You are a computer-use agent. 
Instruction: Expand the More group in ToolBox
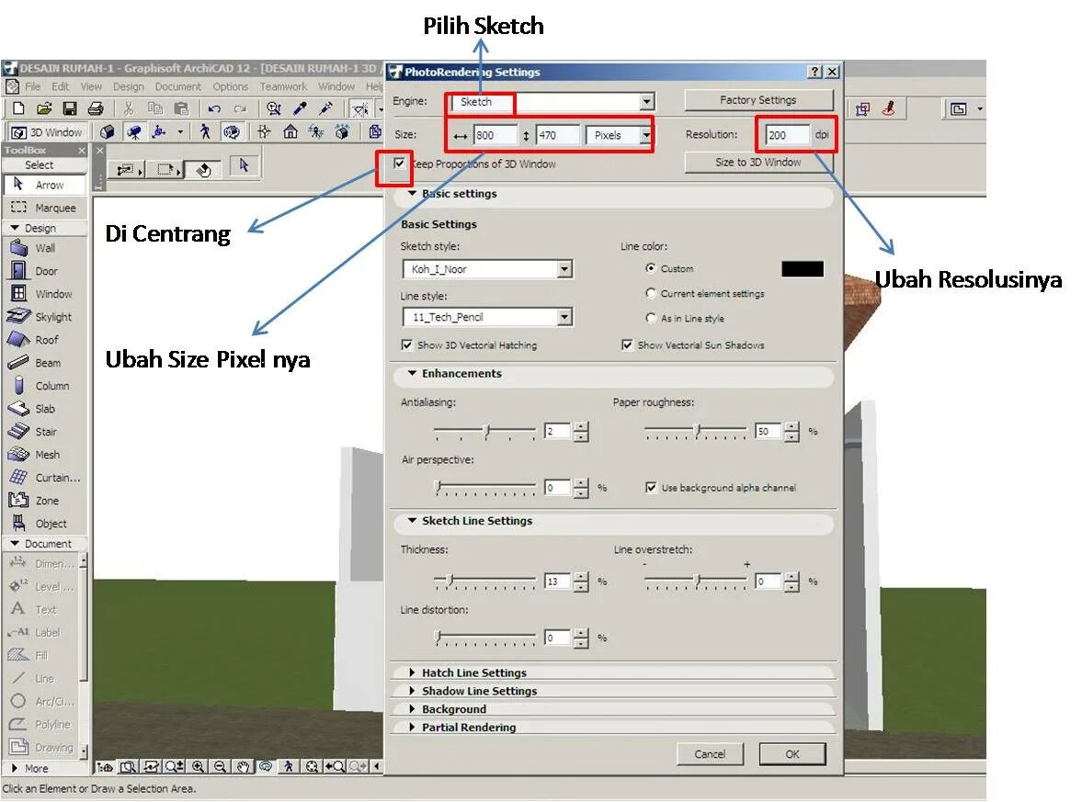(x=15, y=768)
